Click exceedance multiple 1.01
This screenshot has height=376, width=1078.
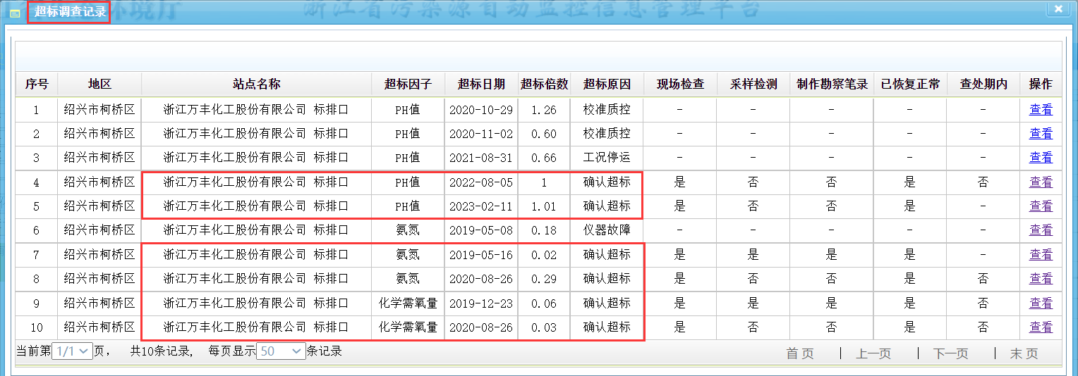click(544, 206)
